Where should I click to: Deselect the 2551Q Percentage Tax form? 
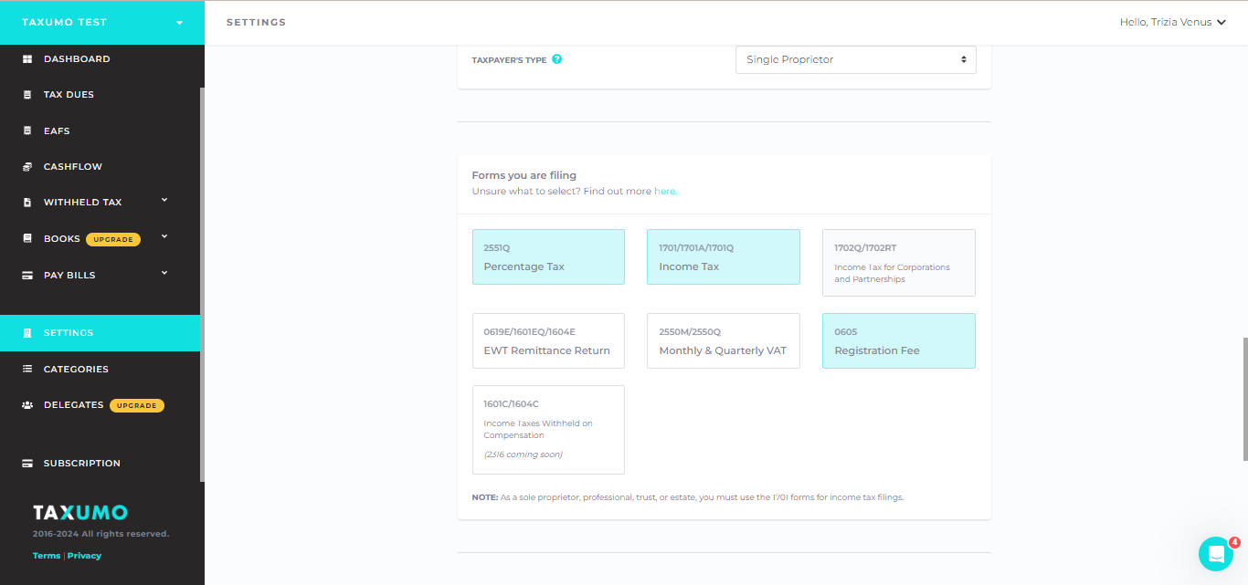548,256
